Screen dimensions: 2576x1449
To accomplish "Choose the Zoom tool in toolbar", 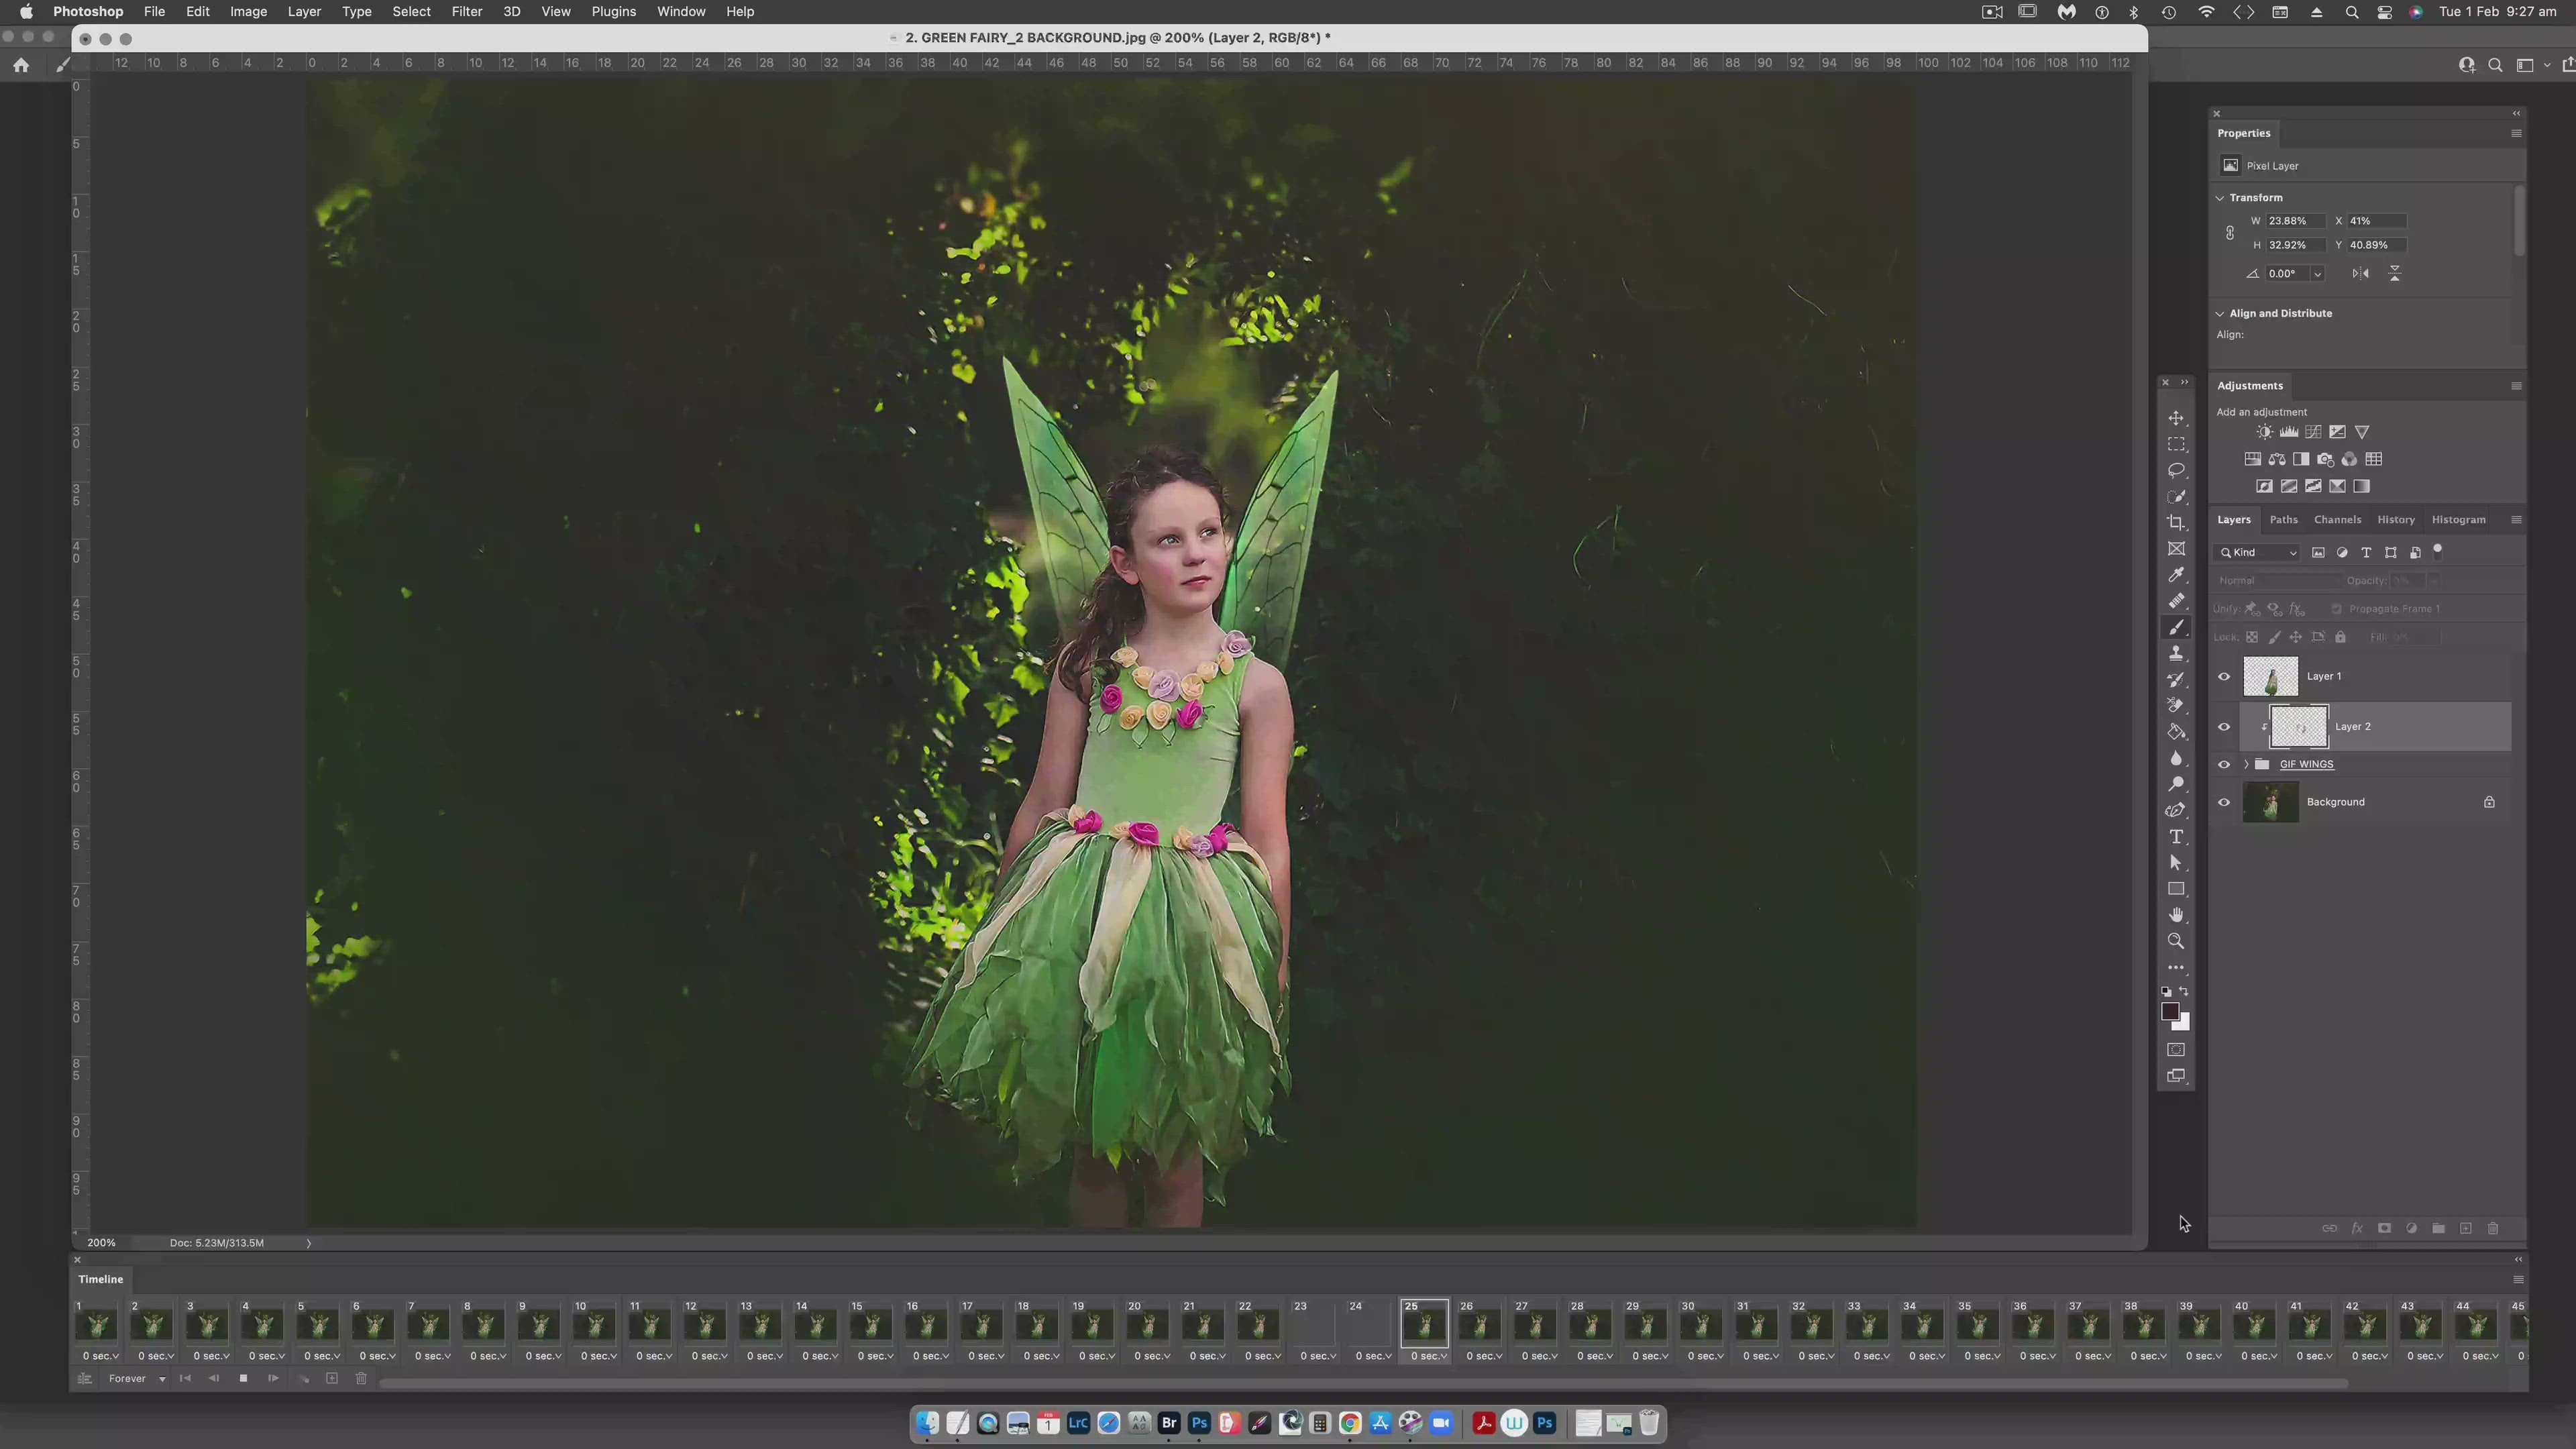I will pos(2176,941).
